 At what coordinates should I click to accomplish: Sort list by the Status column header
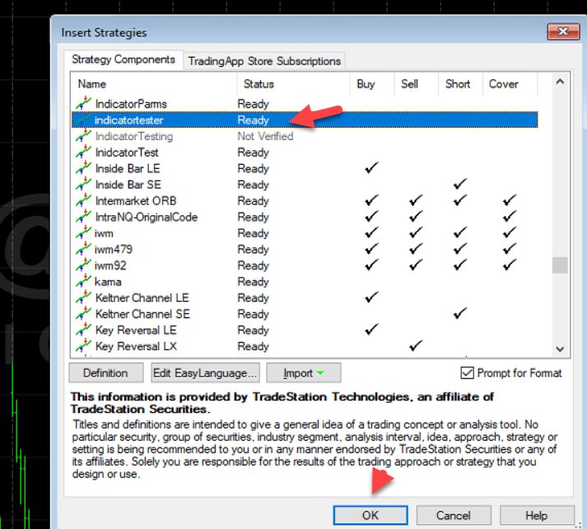[x=259, y=84]
